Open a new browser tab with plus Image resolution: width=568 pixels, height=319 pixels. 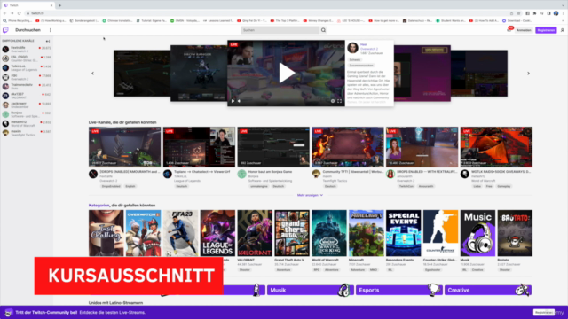(59, 5)
